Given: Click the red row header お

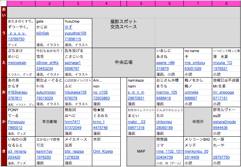Looking at the screenshot, I should click(x=4, y=92).
